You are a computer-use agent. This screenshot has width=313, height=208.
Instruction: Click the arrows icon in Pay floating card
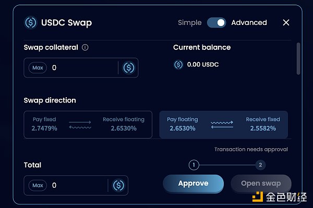point(222,124)
